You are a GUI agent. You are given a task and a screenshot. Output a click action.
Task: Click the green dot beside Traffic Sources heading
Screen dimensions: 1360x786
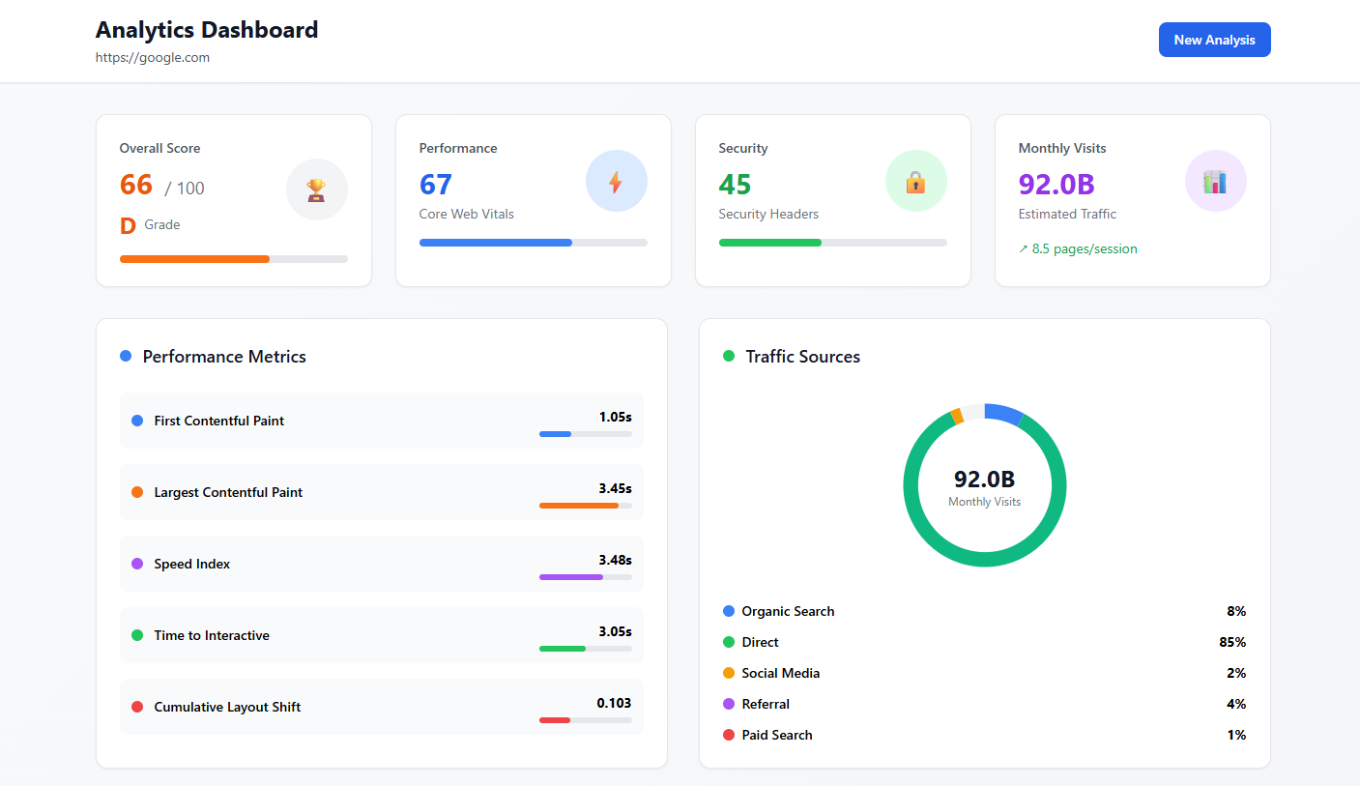point(729,357)
